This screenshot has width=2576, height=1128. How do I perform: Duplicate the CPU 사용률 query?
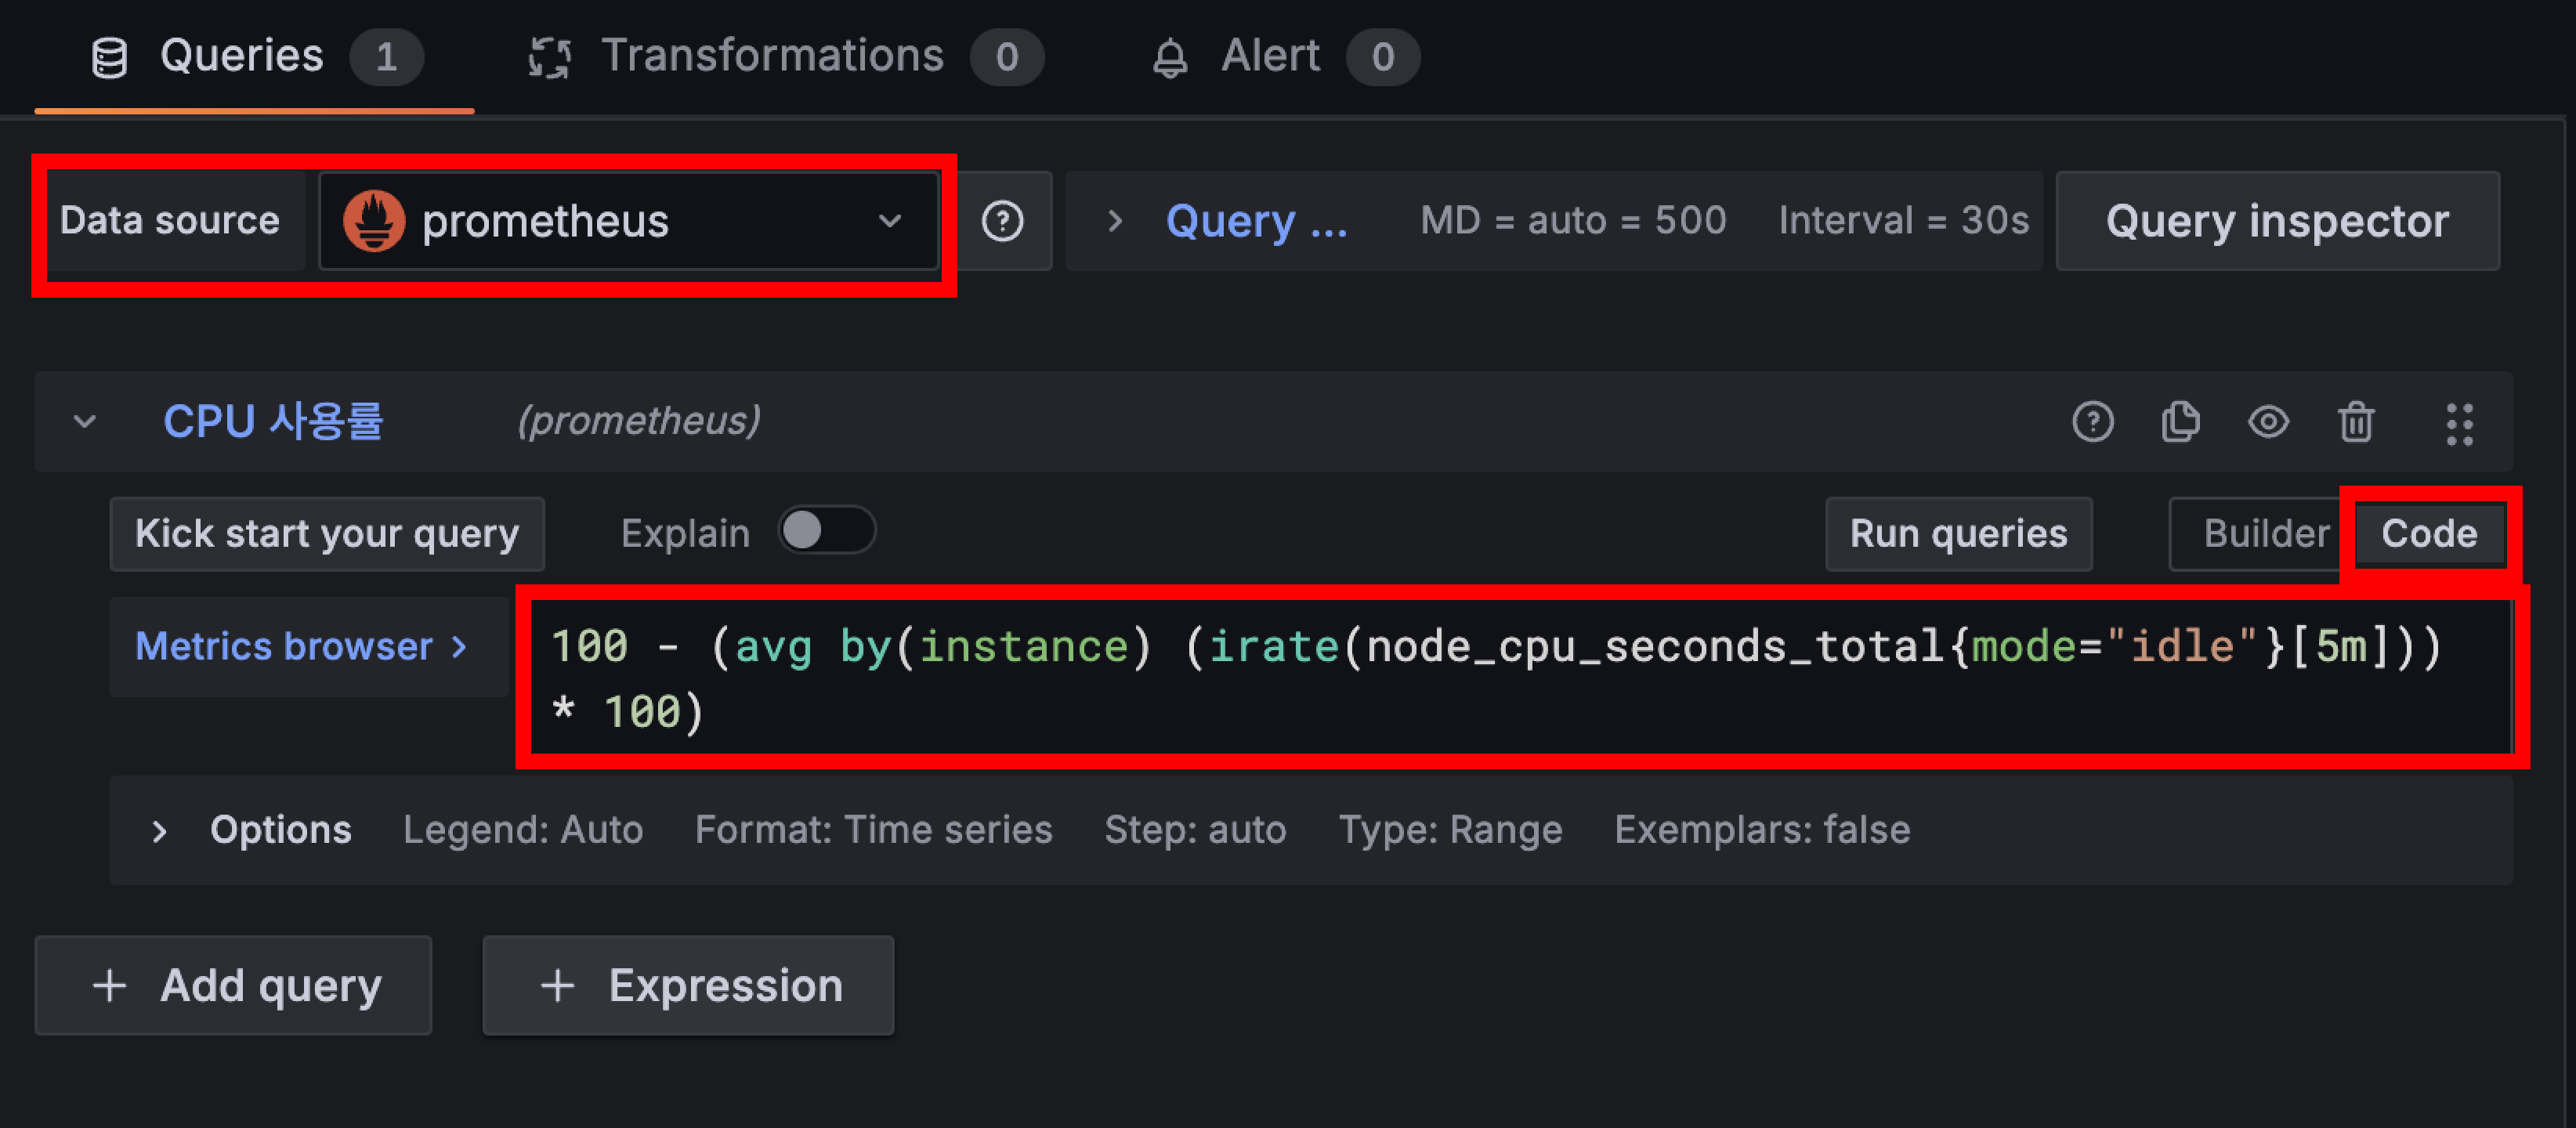tap(2180, 422)
